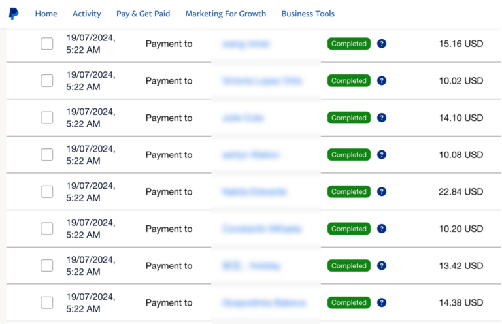
Task: Open help icon for 13.42 USD payment
Action: (x=382, y=266)
